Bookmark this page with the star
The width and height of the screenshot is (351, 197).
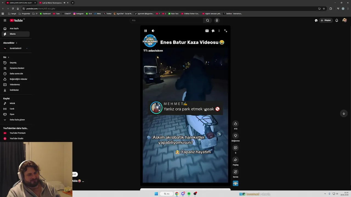pyautogui.click(x=324, y=8)
